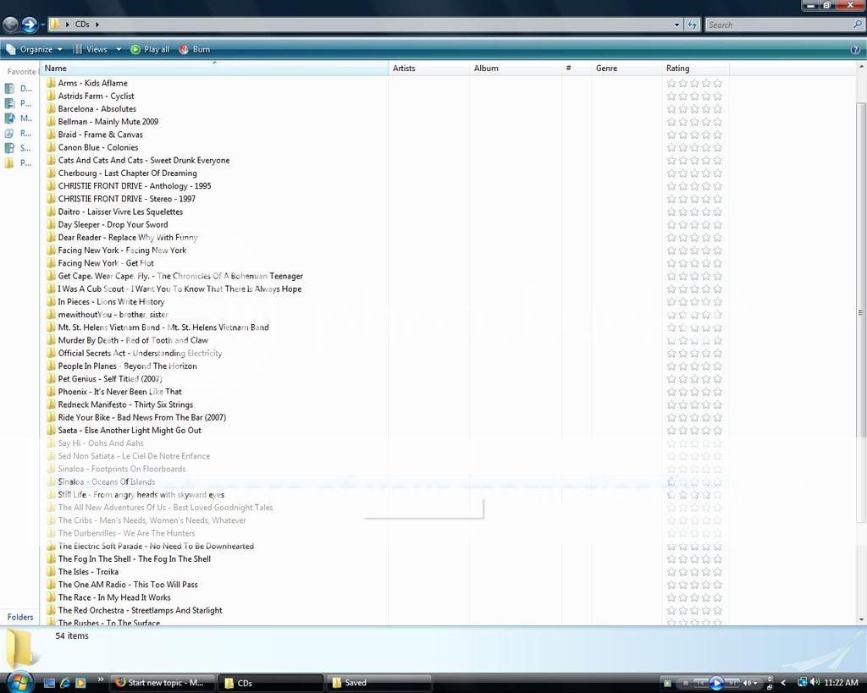Select 'Day Sleeper - Drop Your Sword'
867x693 pixels.
113,224
